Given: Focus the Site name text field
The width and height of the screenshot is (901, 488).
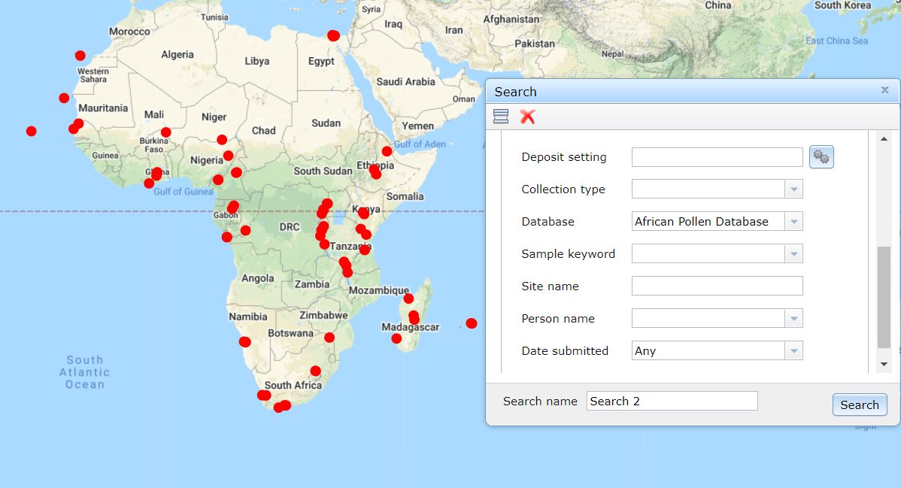Looking at the screenshot, I should 717,286.
